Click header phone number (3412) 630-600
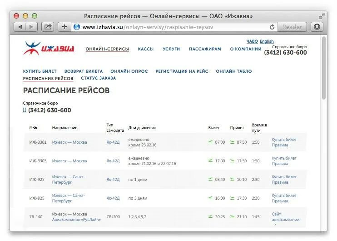337x241 pixels. click(285, 52)
